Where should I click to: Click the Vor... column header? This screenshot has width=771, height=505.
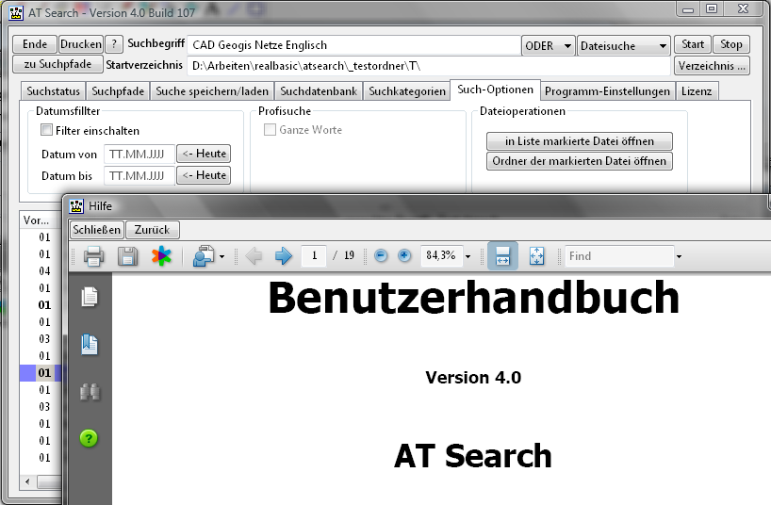click(39, 220)
